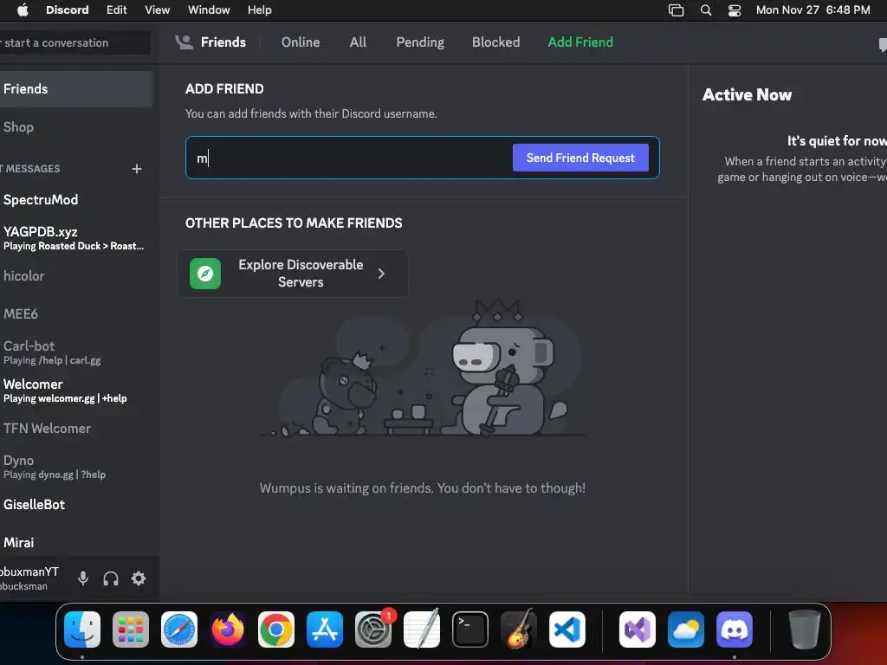Open the Edit menu

pyautogui.click(x=117, y=10)
